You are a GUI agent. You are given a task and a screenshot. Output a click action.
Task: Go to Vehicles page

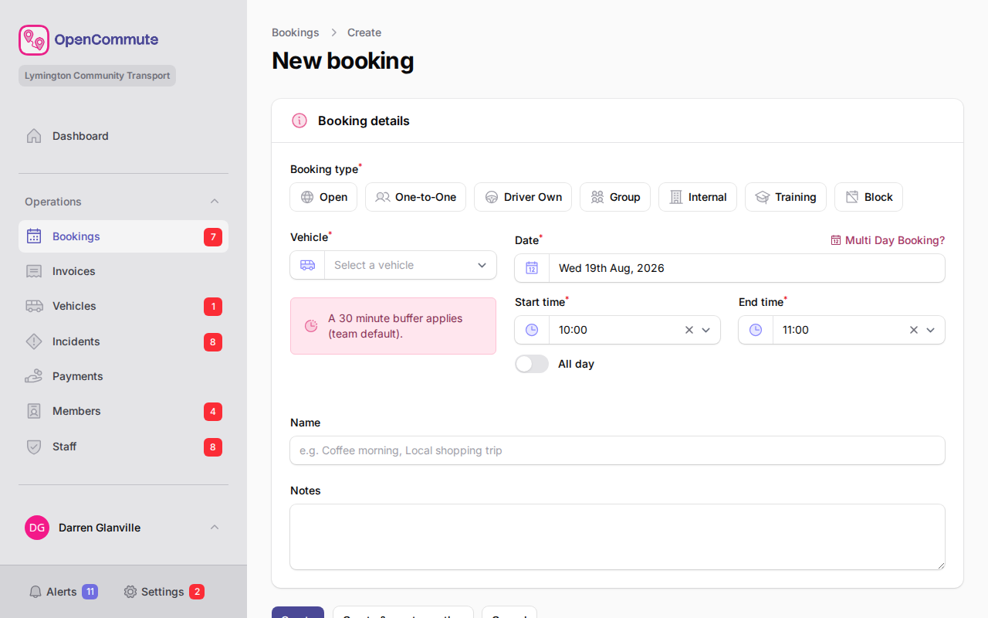tap(123, 306)
